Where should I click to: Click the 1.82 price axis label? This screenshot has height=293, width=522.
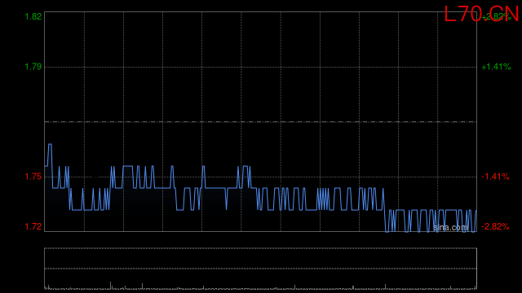33,16
